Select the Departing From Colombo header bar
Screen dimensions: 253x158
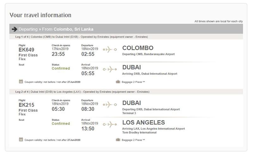coord(126,29)
